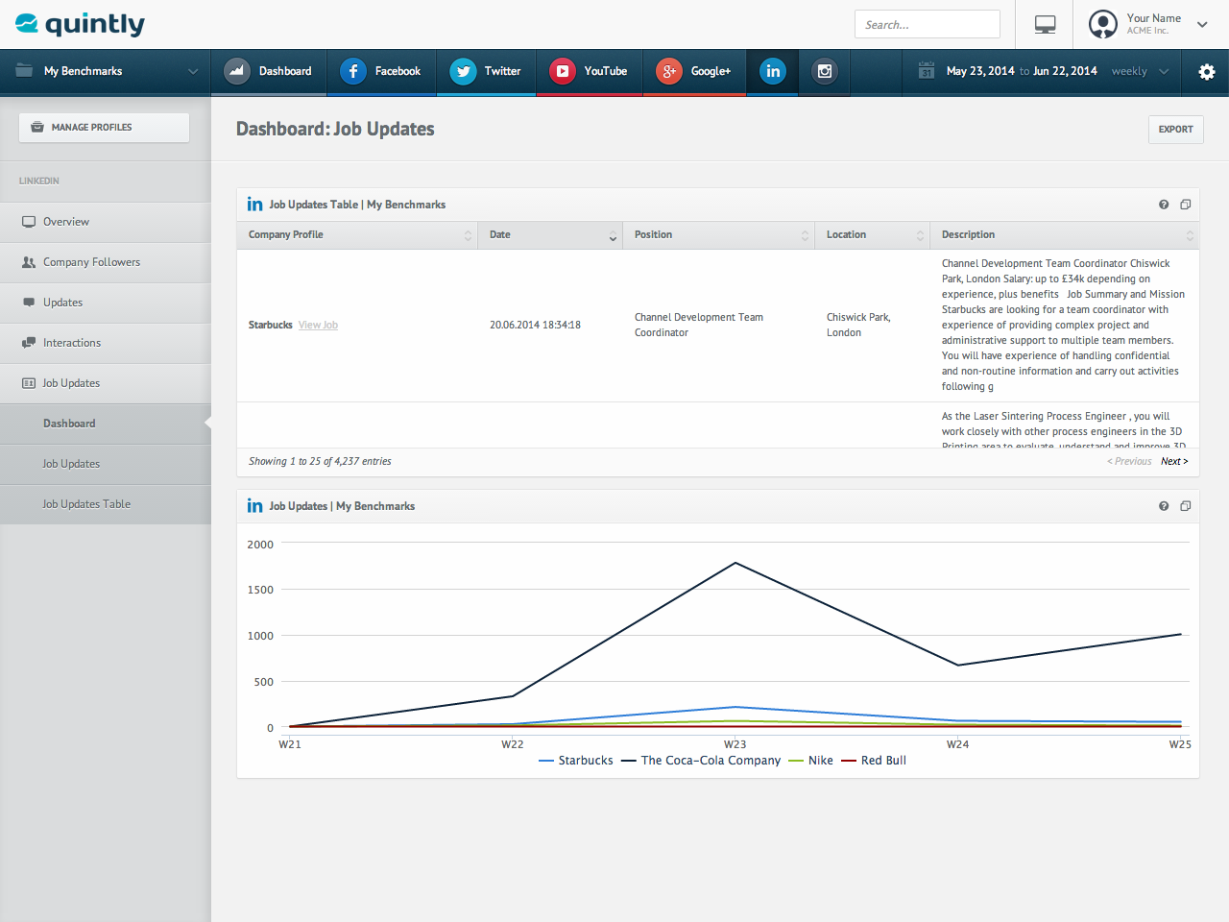Click help icon on Job Updates Table widget

(x=1164, y=205)
